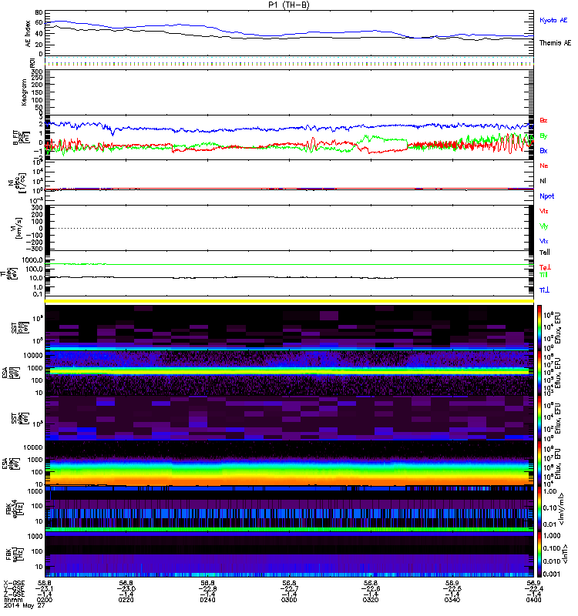578x616 pixels.
Task: Click the date label "2014 May 27"
Action: tap(25, 605)
